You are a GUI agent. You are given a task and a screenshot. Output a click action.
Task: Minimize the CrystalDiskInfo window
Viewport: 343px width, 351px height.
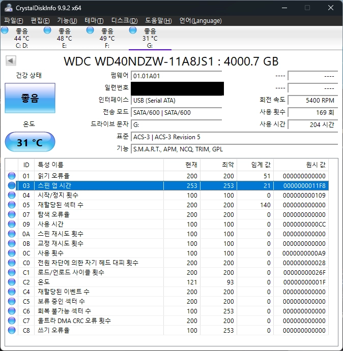(284, 8)
